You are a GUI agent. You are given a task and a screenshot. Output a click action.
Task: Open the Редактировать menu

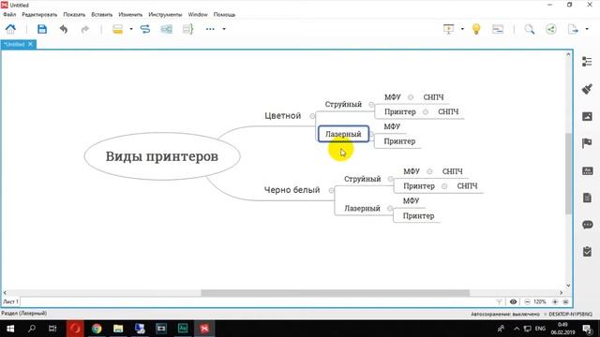pyautogui.click(x=39, y=15)
